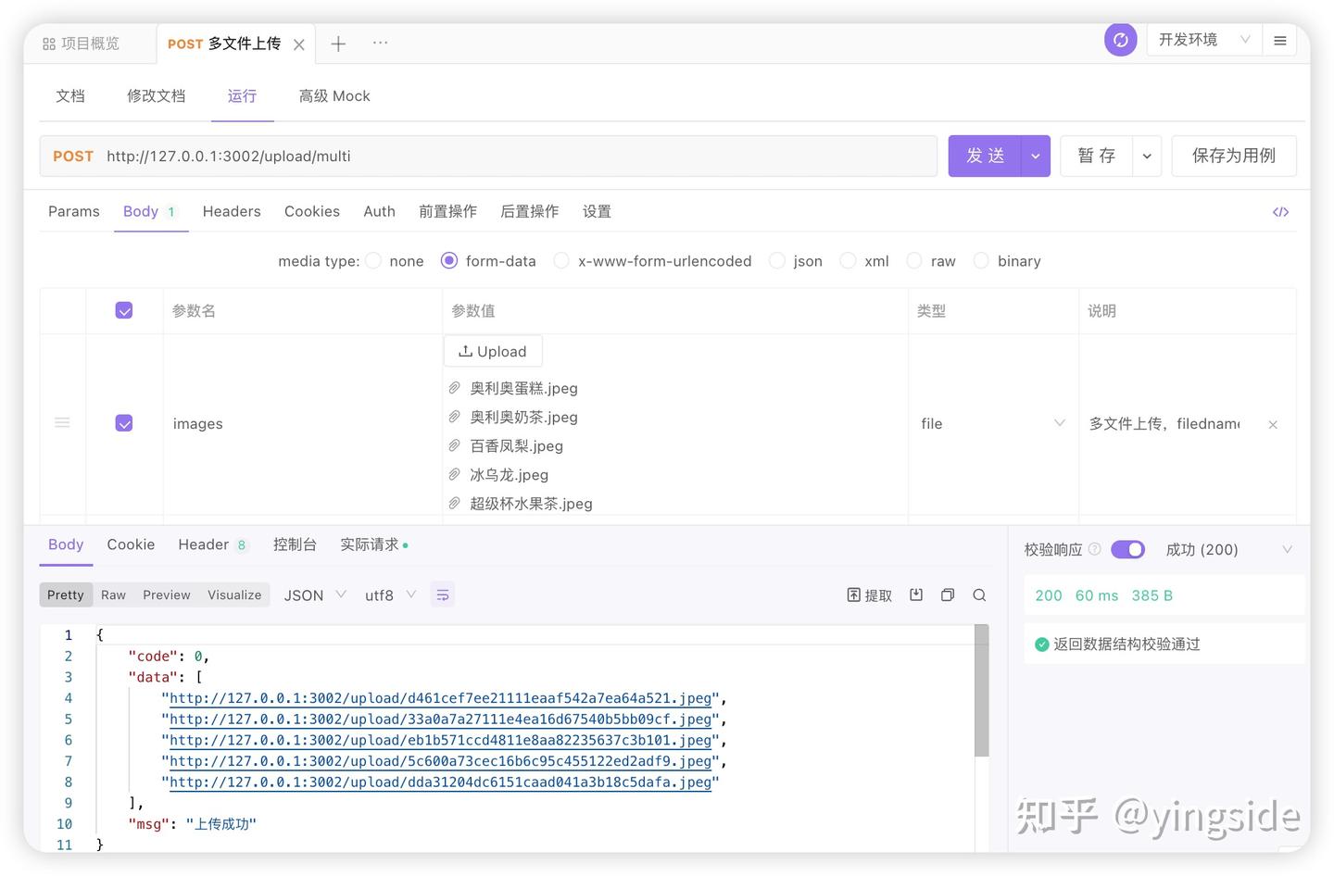This screenshot has height=876, width=1334.
Task: Click the 提取 (extract) response data icon
Action: click(x=869, y=594)
